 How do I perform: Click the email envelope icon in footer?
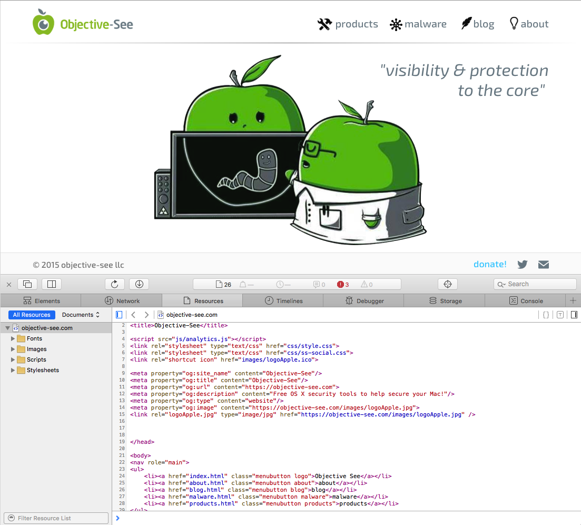coord(544,265)
